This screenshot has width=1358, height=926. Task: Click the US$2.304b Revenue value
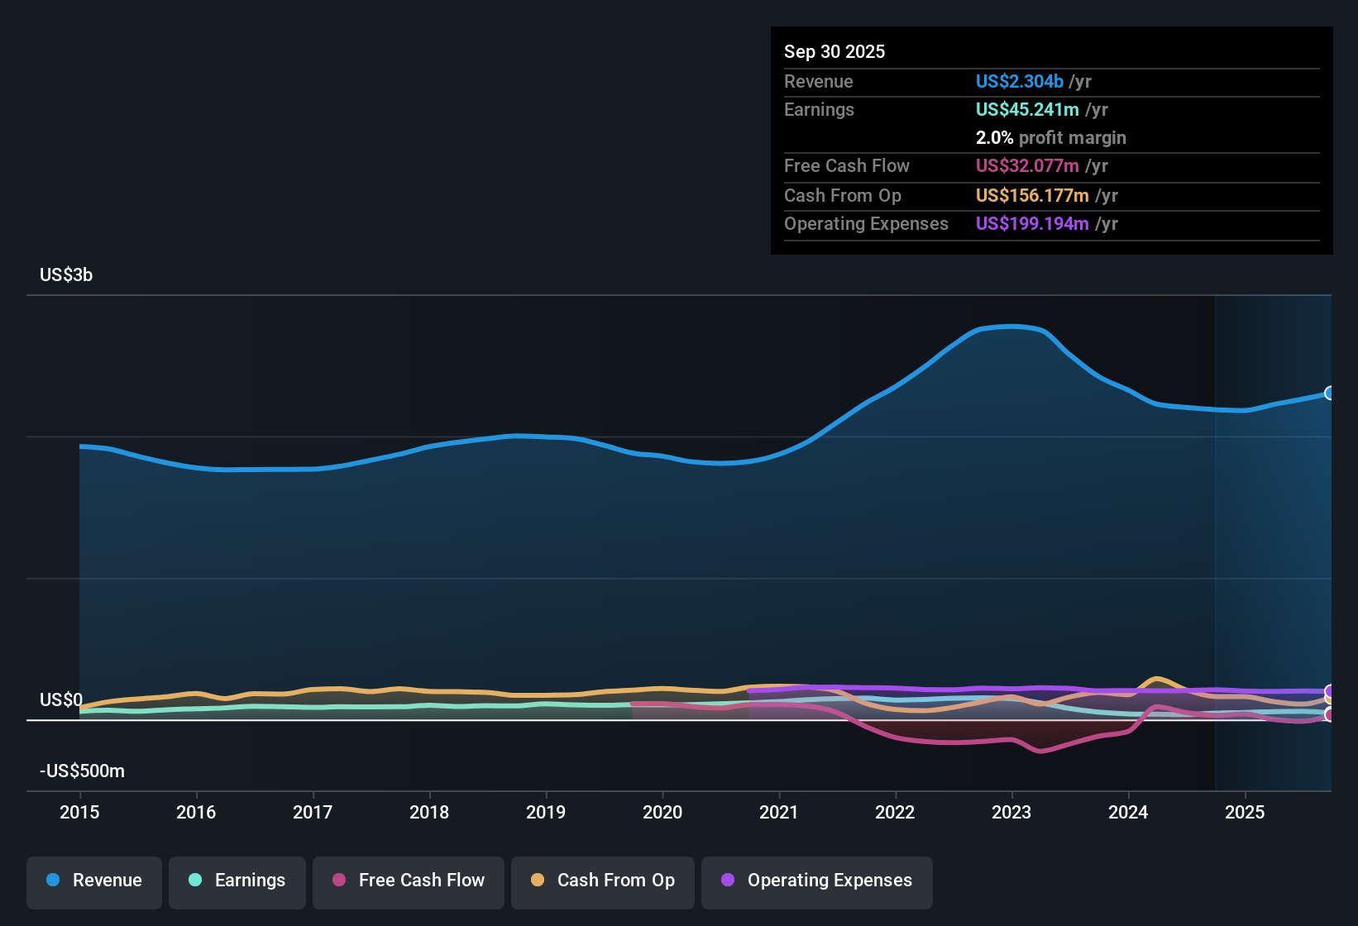pyautogui.click(x=1019, y=81)
